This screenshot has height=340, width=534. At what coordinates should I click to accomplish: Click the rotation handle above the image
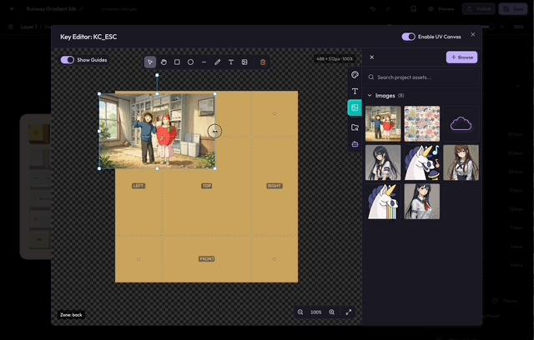pos(157,75)
